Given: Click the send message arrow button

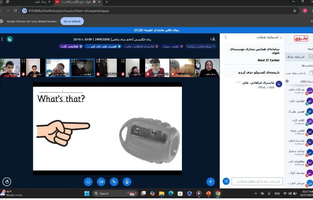Looking at the screenshot, I should (226, 181).
